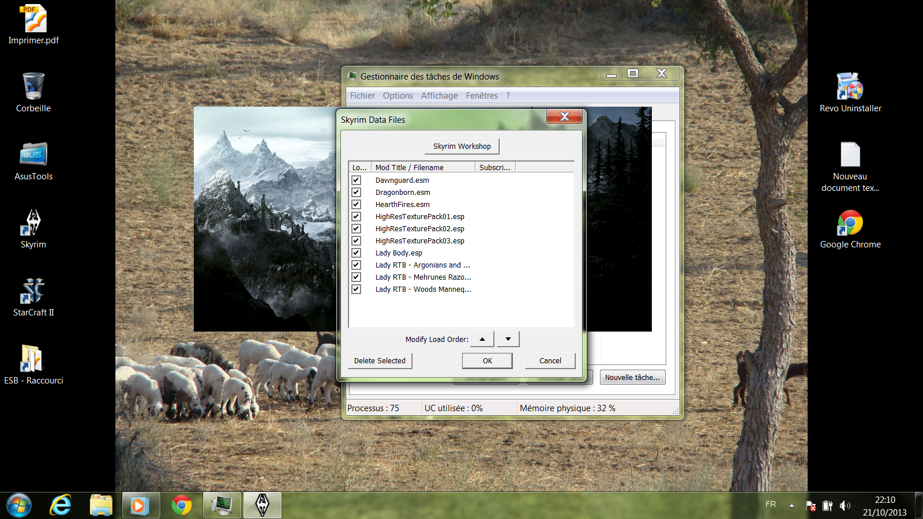Select HighResTexturePack02.esp row text

click(x=420, y=228)
